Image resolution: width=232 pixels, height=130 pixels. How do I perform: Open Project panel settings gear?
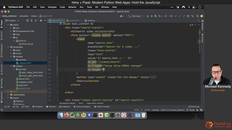click(41, 21)
